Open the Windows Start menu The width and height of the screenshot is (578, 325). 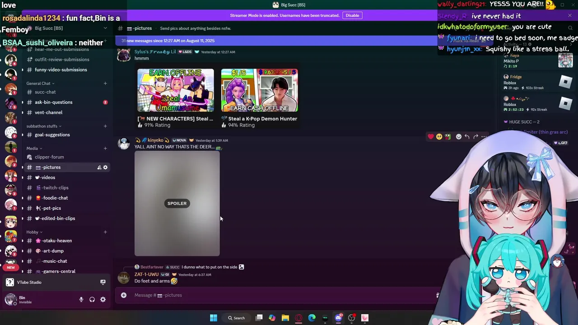click(x=213, y=318)
